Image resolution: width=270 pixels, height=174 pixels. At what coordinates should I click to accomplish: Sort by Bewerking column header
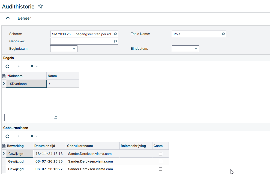19,146
